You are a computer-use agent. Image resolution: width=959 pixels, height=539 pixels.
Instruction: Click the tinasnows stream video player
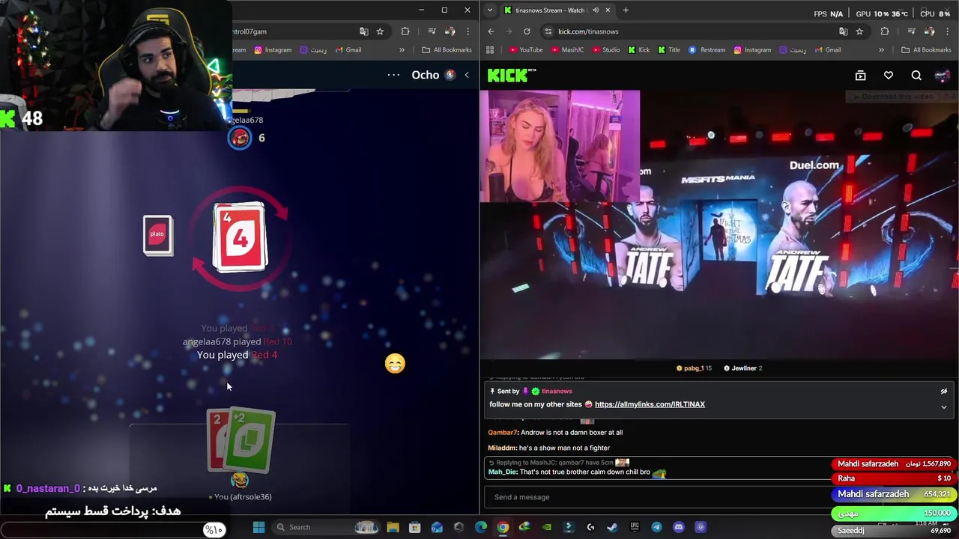pos(719,225)
